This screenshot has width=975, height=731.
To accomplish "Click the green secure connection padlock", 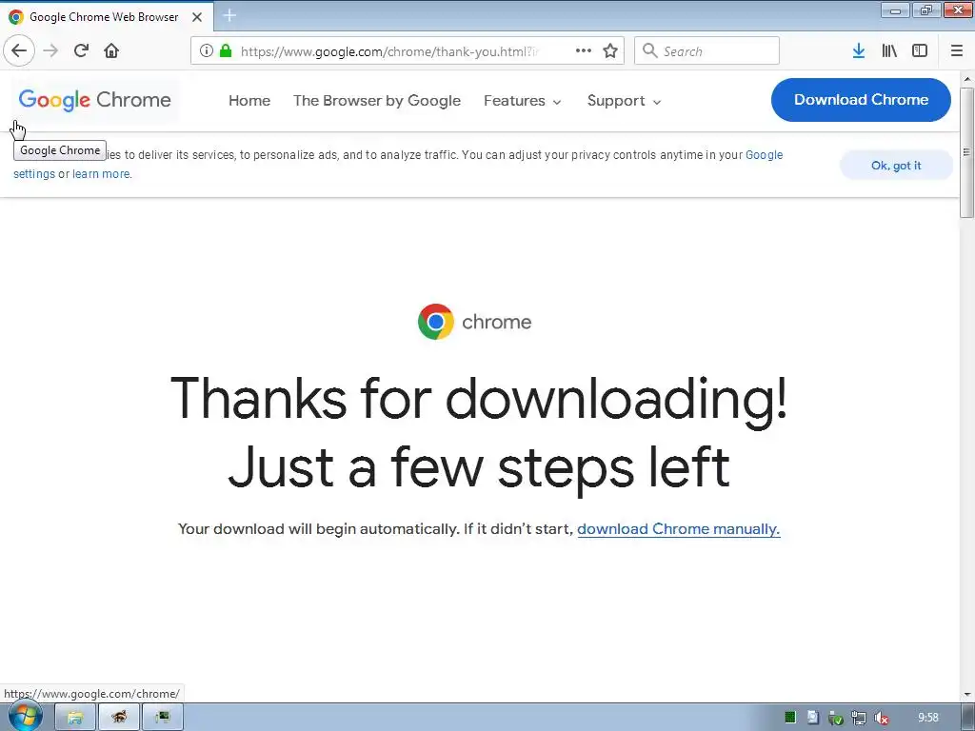I will coord(226,50).
